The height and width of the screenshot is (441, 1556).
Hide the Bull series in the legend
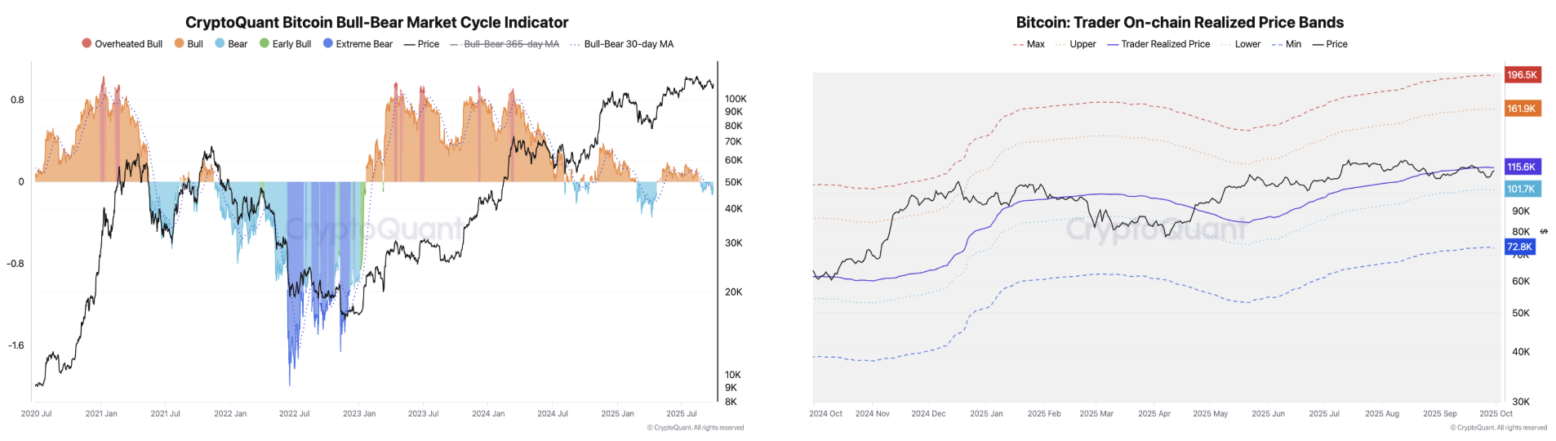click(x=189, y=44)
